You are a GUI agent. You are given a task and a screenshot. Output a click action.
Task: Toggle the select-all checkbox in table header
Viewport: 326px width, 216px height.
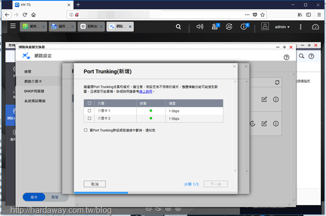[90, 103]
